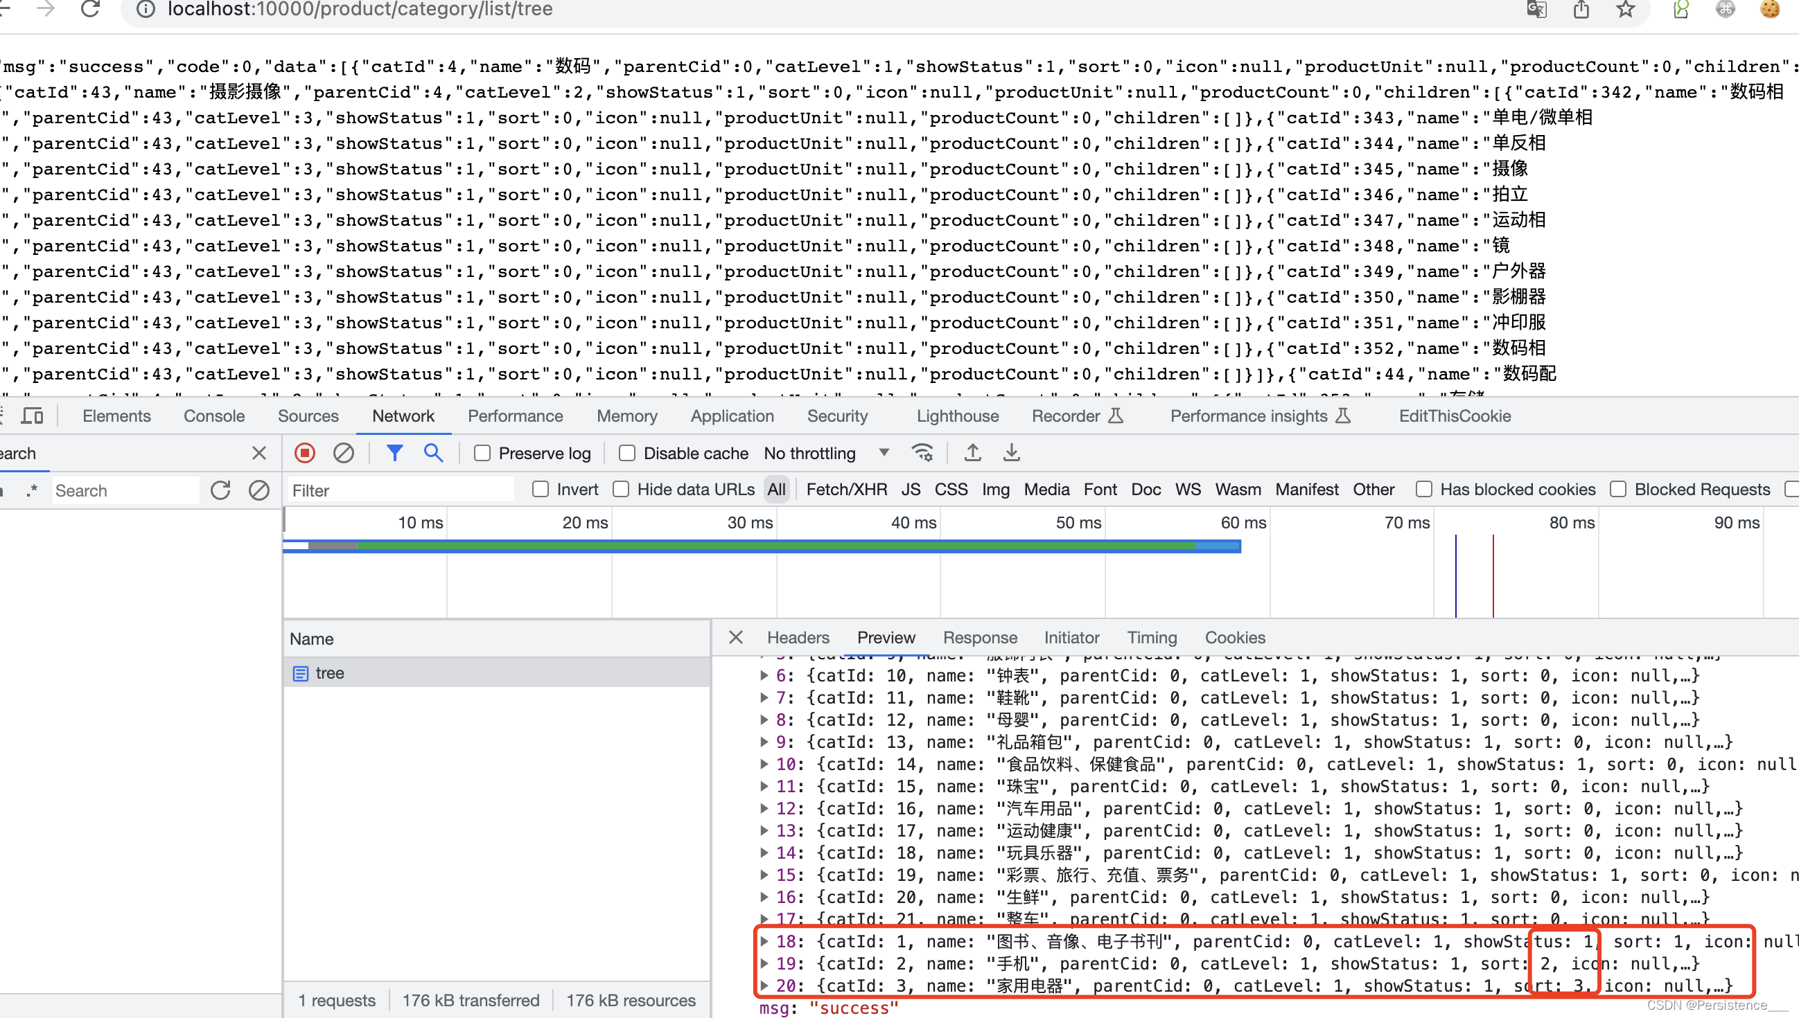Reload the page with the refresh icon

click(x=90, y=9)
